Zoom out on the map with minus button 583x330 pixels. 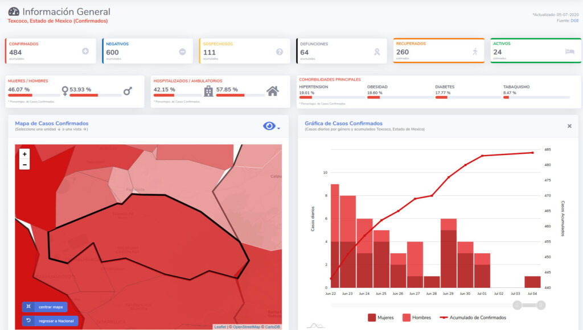tap(24, 165)
